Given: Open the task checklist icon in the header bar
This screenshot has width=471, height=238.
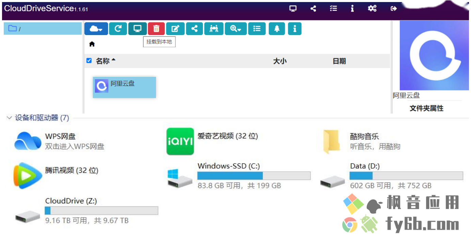Looking at the screenshot, I should pos(333,9).
